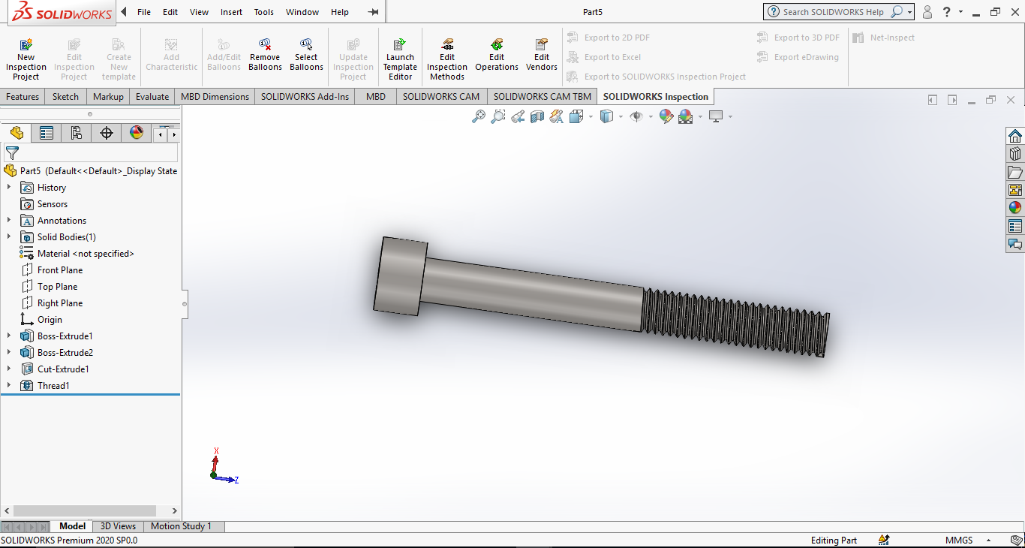Screen dimensions: 1025x548
Task: Pin the SOLIDWORKS menu bar
Action: [x=373, y=12]
